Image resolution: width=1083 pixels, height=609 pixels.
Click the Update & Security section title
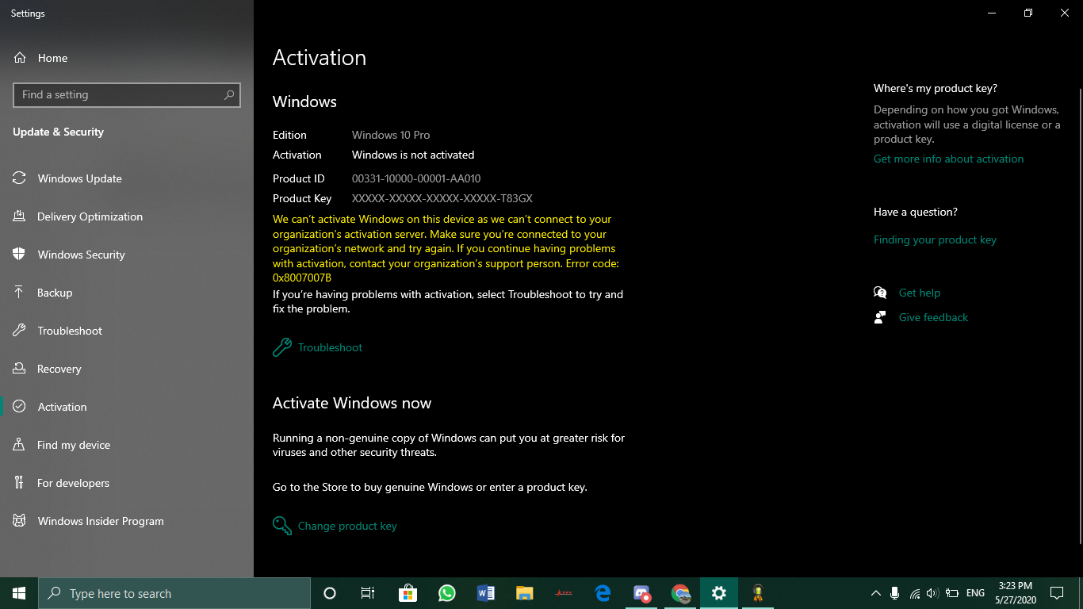(58, 132)
